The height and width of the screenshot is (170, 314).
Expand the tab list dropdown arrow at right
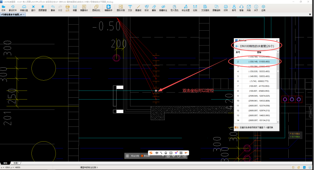pos(310,14)
